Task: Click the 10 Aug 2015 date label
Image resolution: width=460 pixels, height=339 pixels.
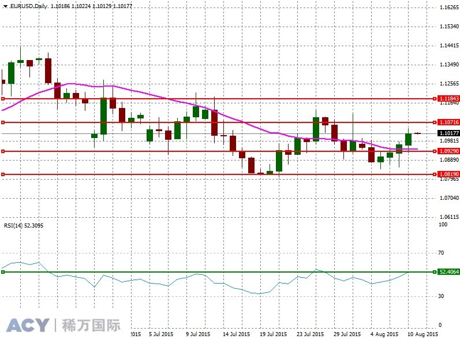Action: pos(422,334)
